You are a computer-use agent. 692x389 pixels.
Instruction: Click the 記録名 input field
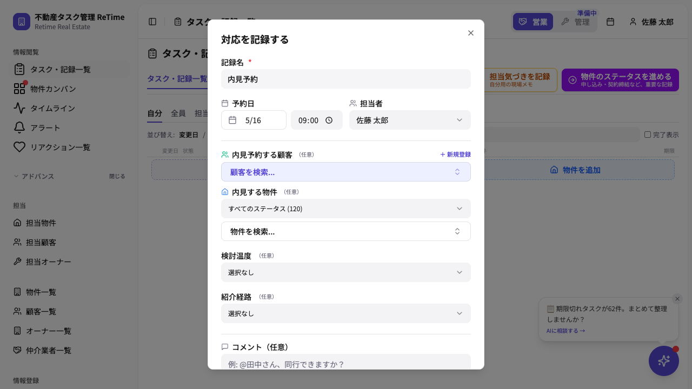click(x=346, y=79)
